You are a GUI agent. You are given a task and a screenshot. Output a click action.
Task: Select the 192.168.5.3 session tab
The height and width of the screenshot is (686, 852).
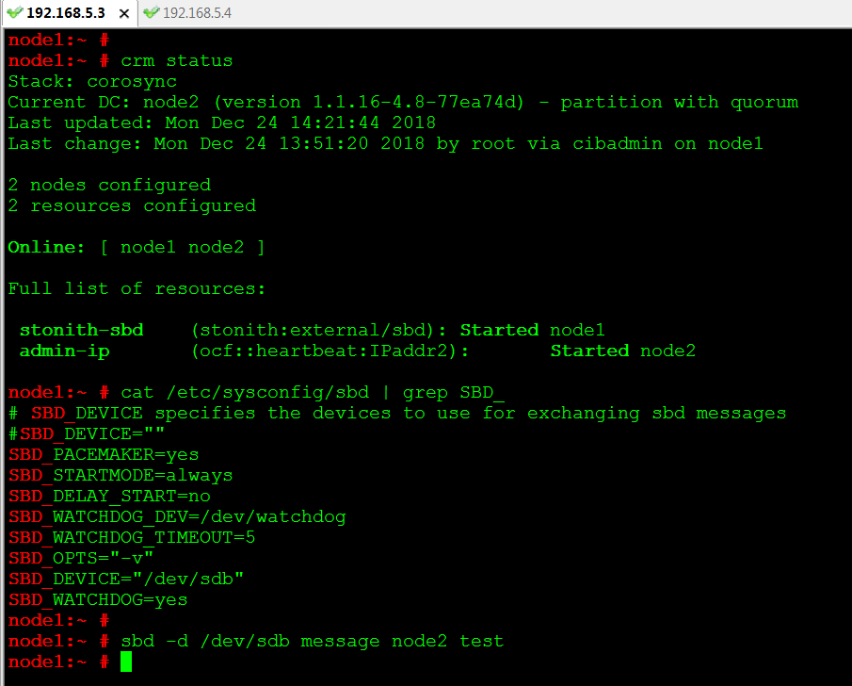pos(65,13)
